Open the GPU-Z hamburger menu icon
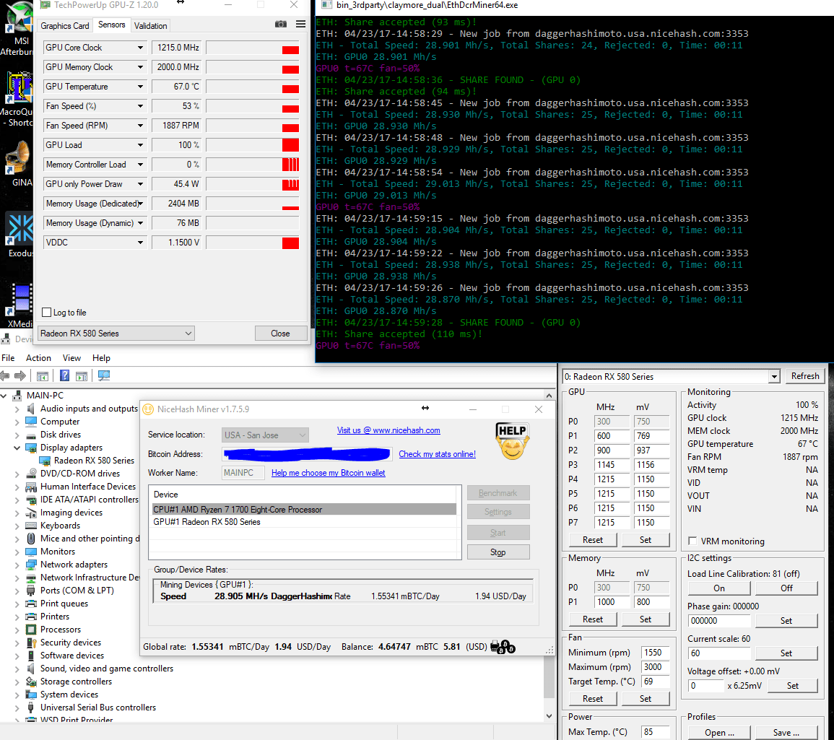This screenshot has width=834, height=740. 300,25
